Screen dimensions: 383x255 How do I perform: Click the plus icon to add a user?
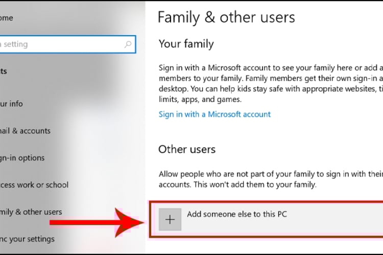[170, 219]
